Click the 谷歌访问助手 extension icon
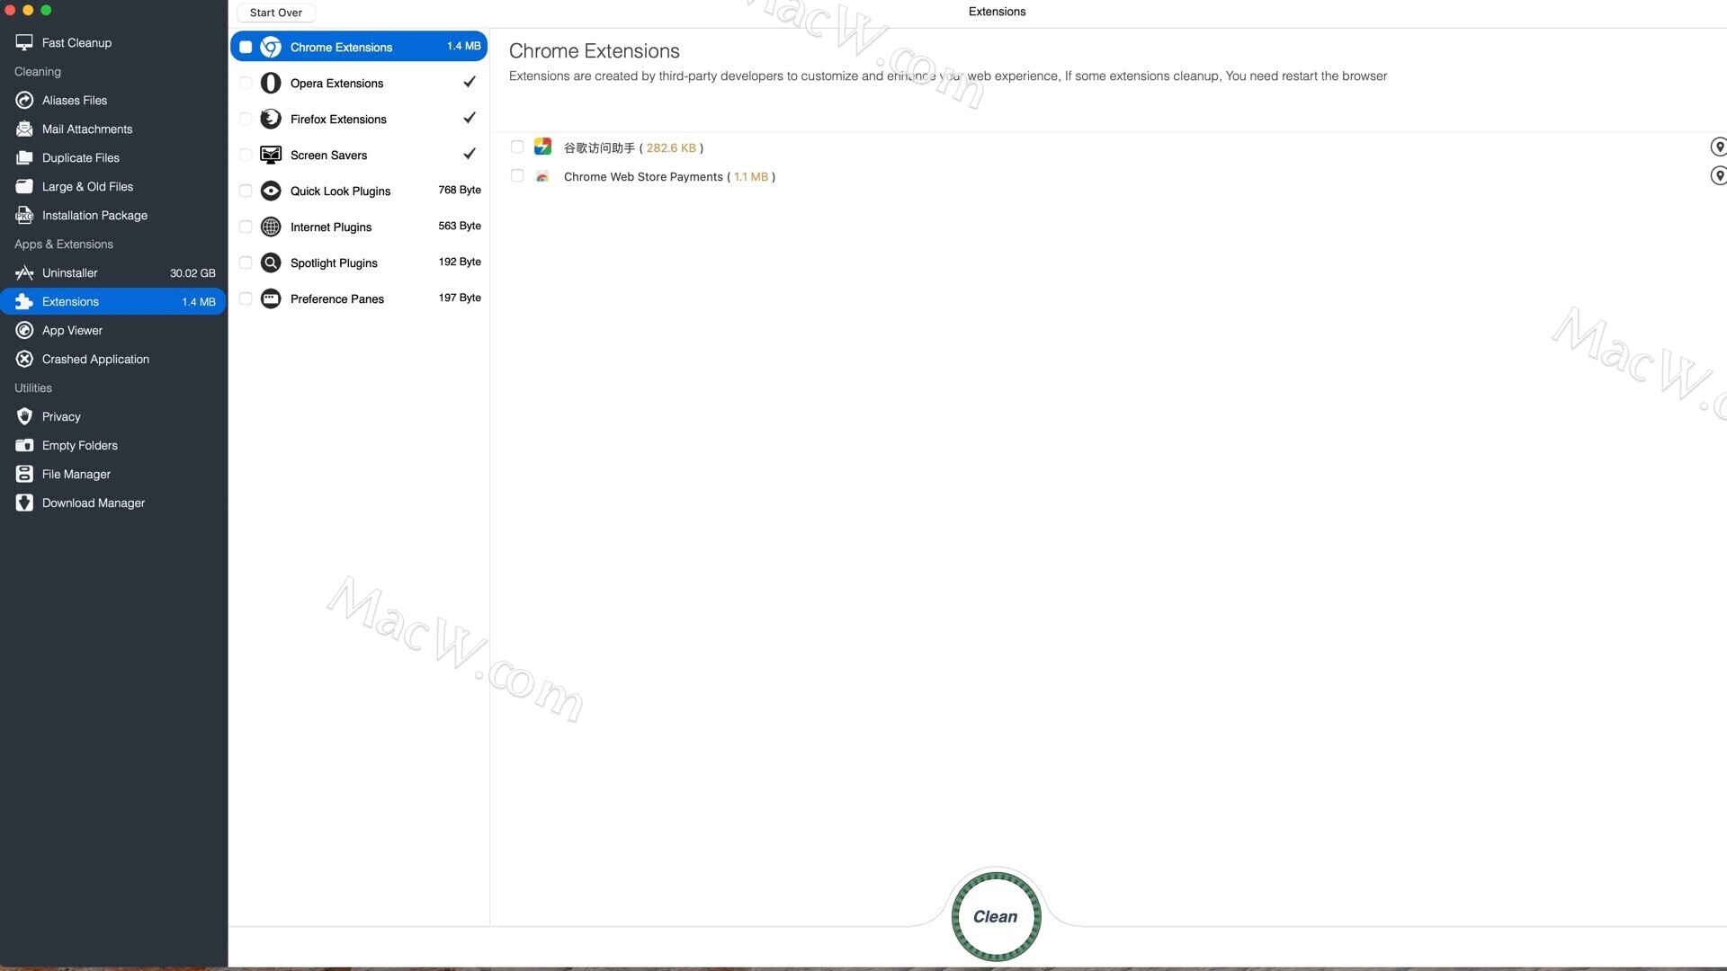 coord(542,147)
